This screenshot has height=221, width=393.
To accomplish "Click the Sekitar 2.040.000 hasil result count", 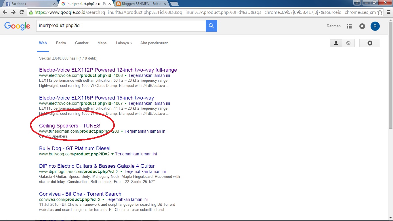I will click(68, 58).
